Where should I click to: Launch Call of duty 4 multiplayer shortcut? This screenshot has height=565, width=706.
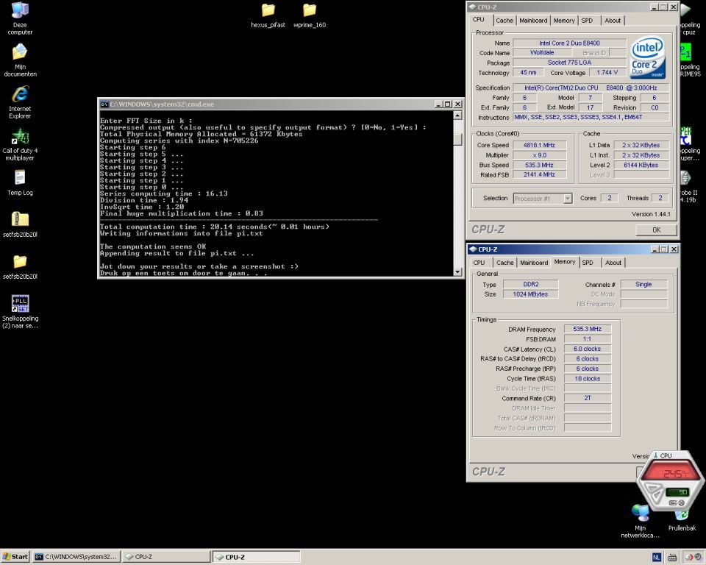[x=20, y=137]
